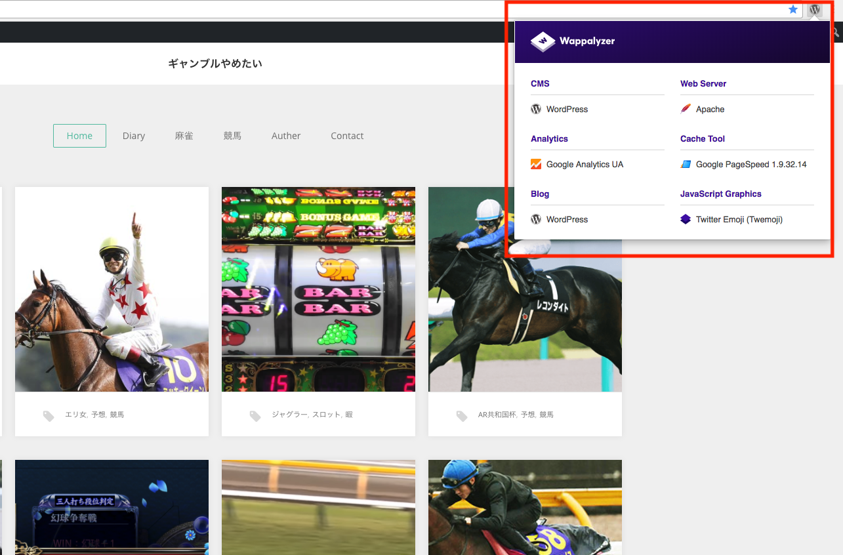
Task: Open the black horse レコンダイト thumbnail
Action: tap(525, 289)
